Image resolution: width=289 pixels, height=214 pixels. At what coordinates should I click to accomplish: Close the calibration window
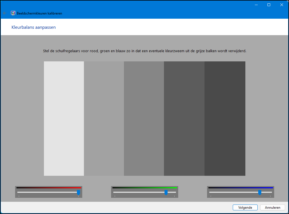(282, 5)
